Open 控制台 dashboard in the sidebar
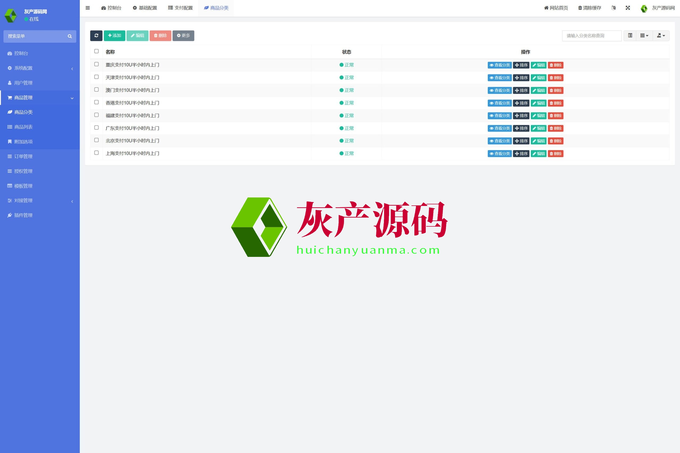Screen dimensions: 680x453 pos(21,53)
